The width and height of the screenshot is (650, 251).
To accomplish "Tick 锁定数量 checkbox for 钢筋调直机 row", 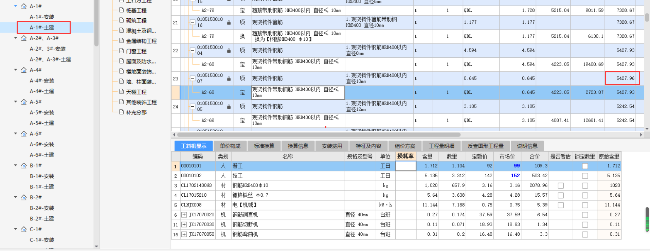I will click(x=585, y=215).
